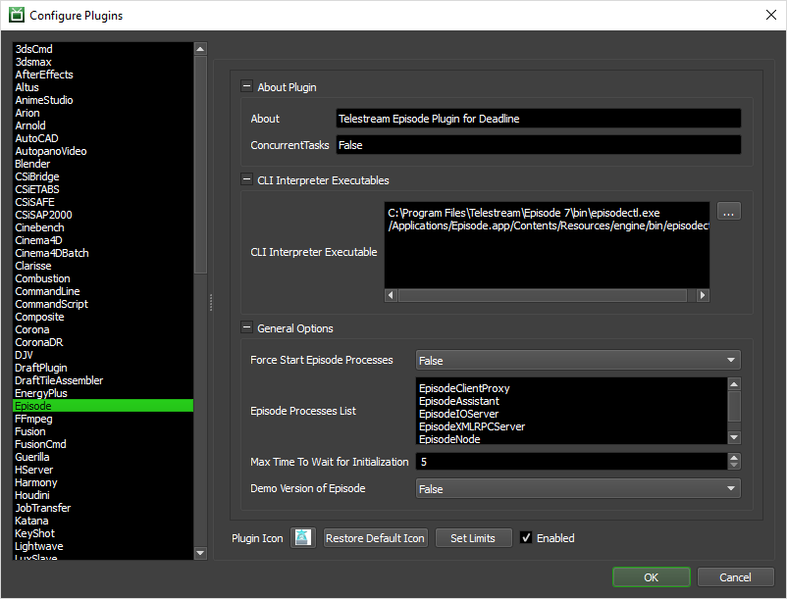
Task: Click the Set Limits button
Action: [x=473, y=537]
